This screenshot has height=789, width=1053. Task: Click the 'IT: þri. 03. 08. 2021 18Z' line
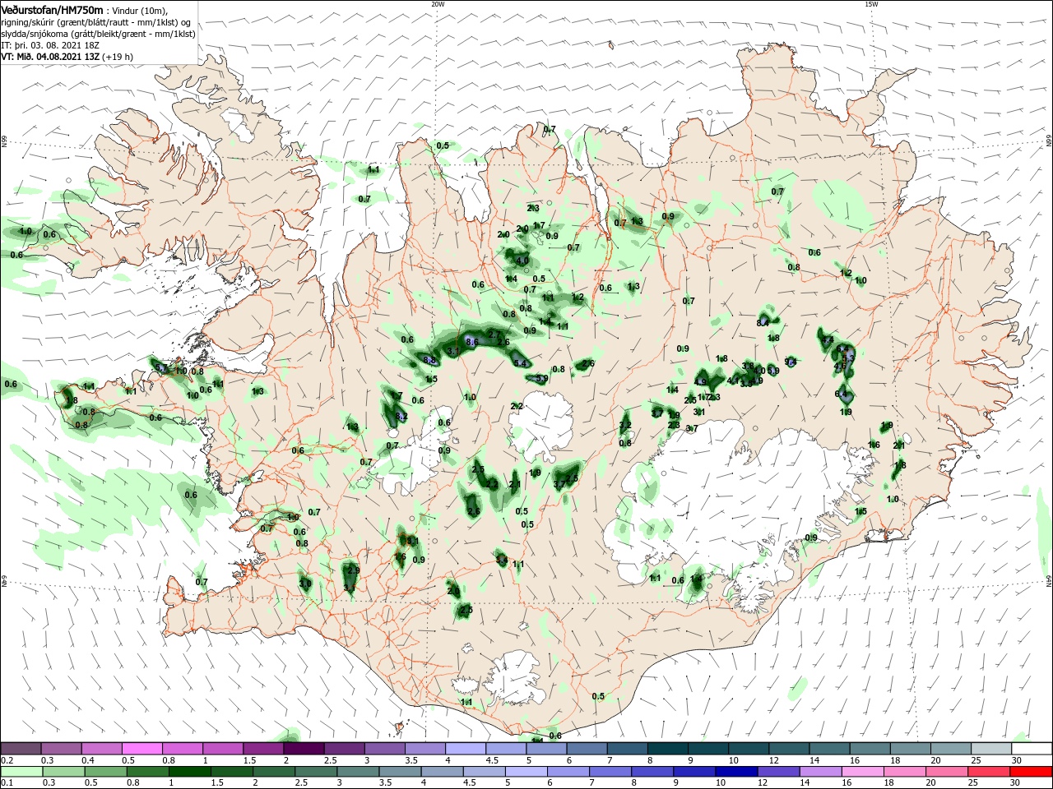coord(50,45)
